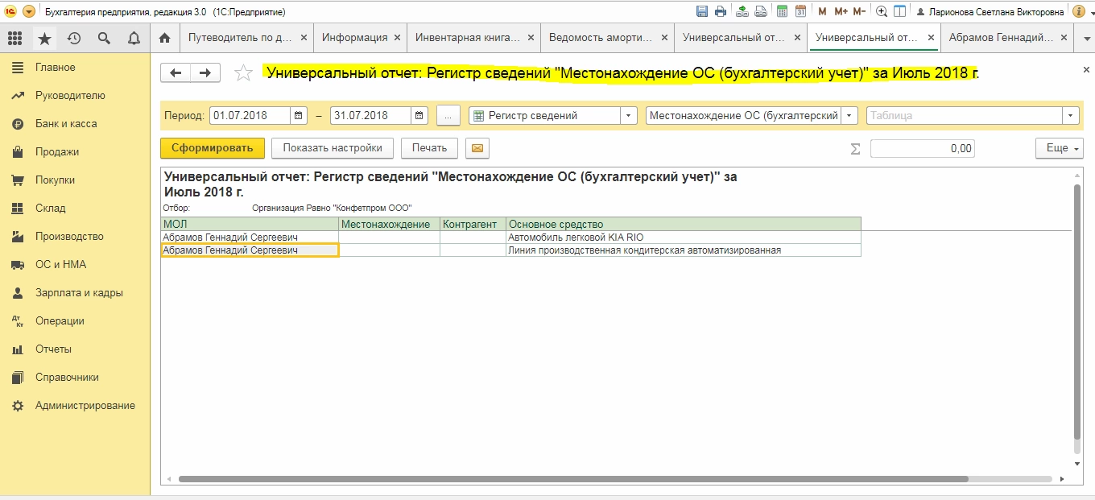Open the history clock icon
Screen dimensions: 1095x500
(x=74, y=38)
